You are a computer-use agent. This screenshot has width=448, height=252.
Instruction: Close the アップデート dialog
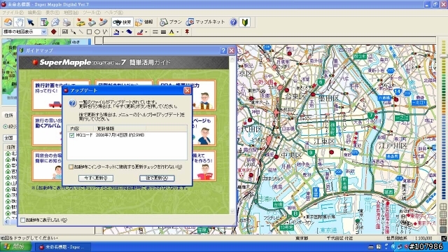[187, 90]
